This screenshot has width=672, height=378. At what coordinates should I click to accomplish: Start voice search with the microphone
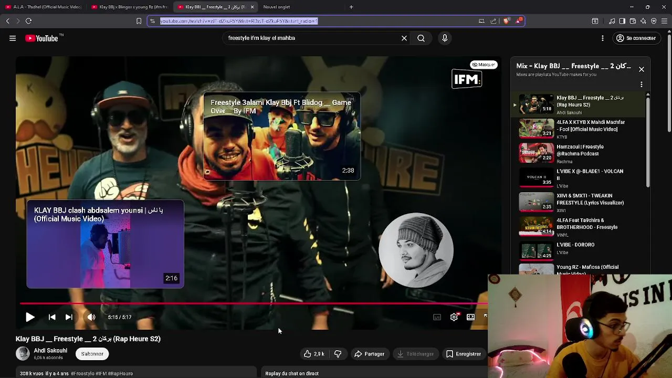(x=445, y=38)
